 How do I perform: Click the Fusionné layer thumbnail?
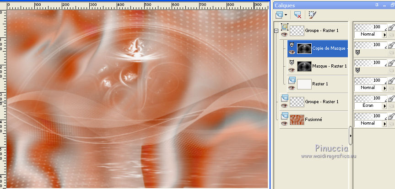[x=297, y=120]
